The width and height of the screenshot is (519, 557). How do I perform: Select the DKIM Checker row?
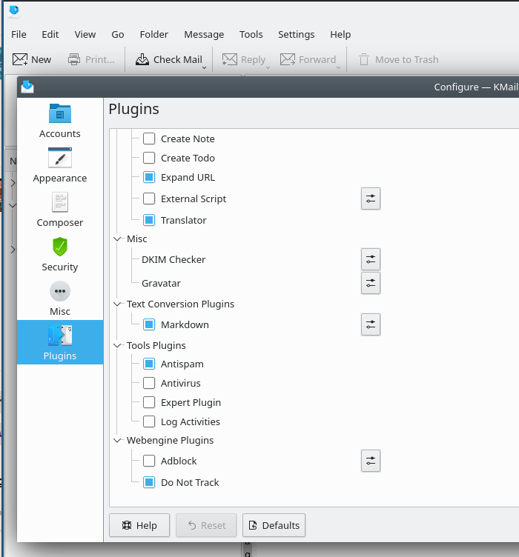tap(173, 260)
